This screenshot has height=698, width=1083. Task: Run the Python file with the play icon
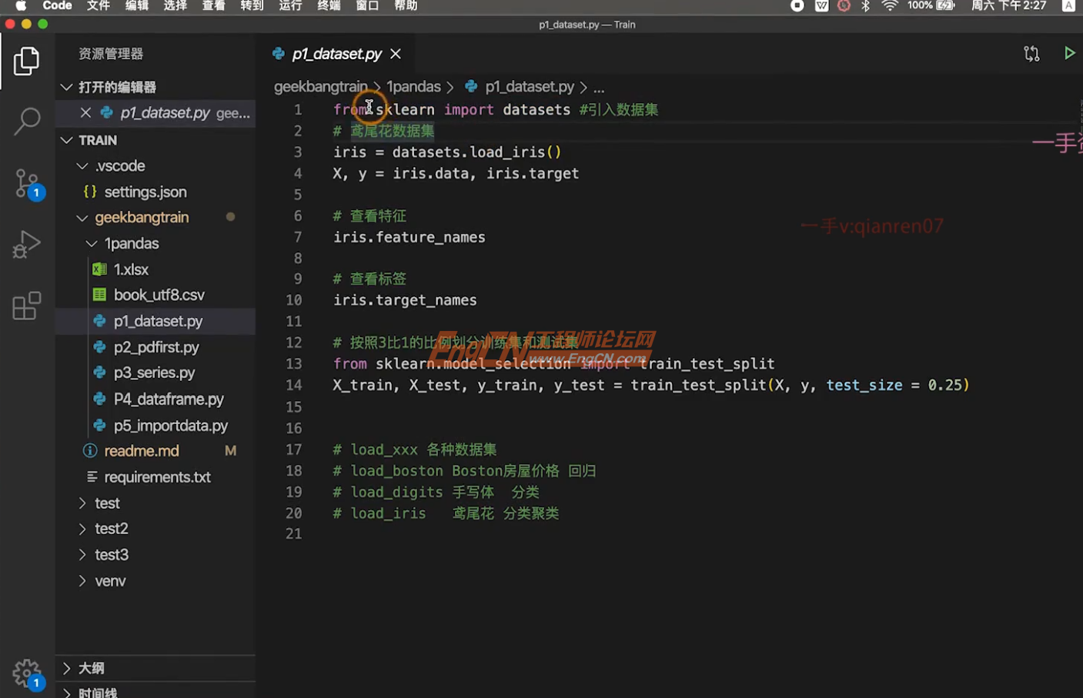[1070, 53]
